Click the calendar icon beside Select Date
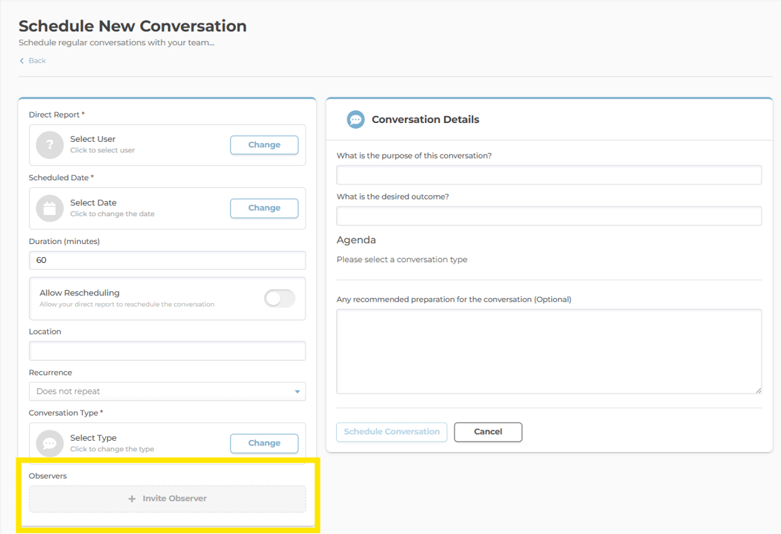The image size is (781, 534). click(x=49, y=208)
